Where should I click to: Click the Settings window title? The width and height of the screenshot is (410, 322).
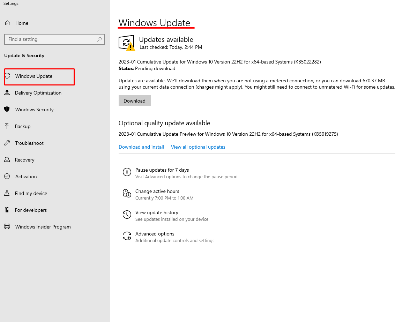pyautogui.click(x=11, y=3)
